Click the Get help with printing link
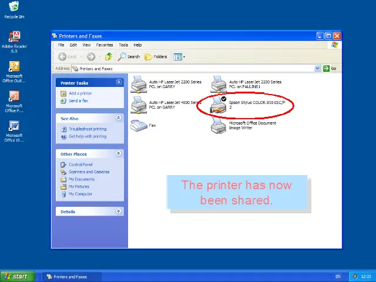 [88, 136]
